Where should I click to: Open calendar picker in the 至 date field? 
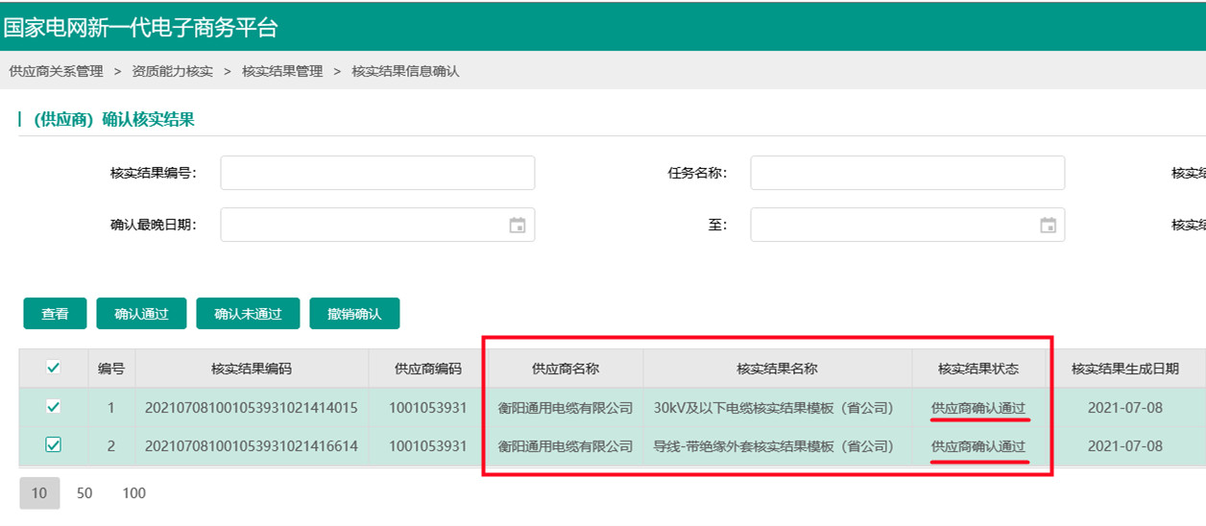tap(1048, 226)
